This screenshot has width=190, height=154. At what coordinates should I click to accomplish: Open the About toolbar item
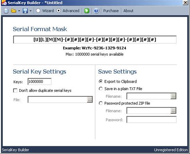[128, 11]
